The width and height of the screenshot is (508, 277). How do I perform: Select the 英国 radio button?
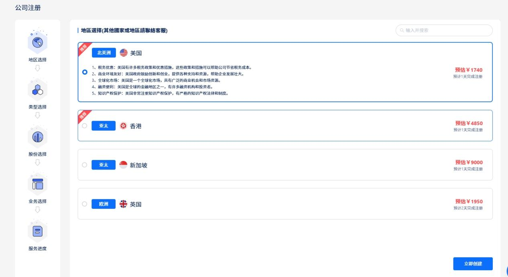[x=84, y=204]
